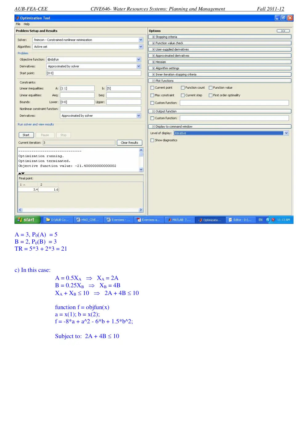Image resolution: width=308 pixels, height=436 pixels.
Task: Click the 3.4 cell in Final point
Action: click(x=28, y=190)
